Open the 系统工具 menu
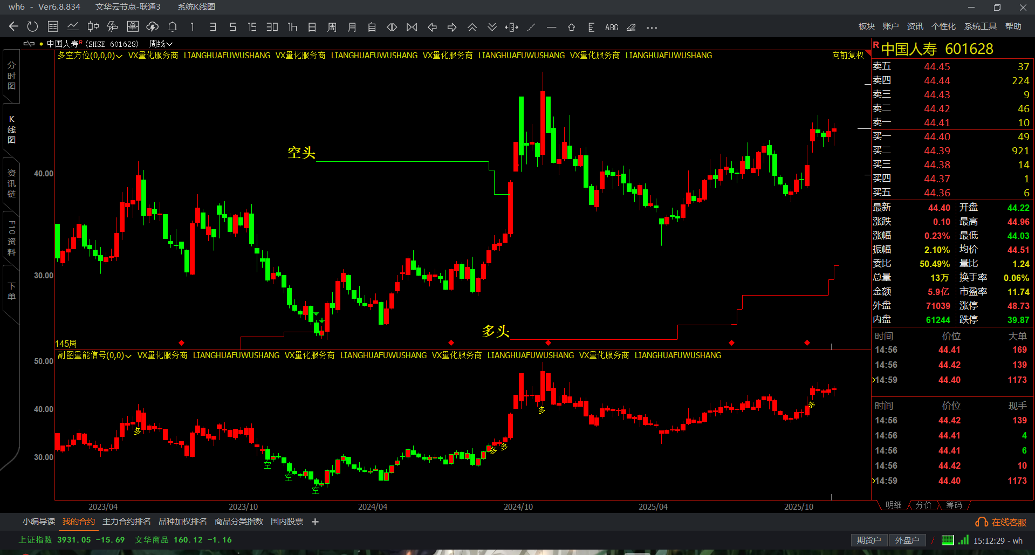The image size is (1035, 555). pyautogui.click(x=981, y=26)
